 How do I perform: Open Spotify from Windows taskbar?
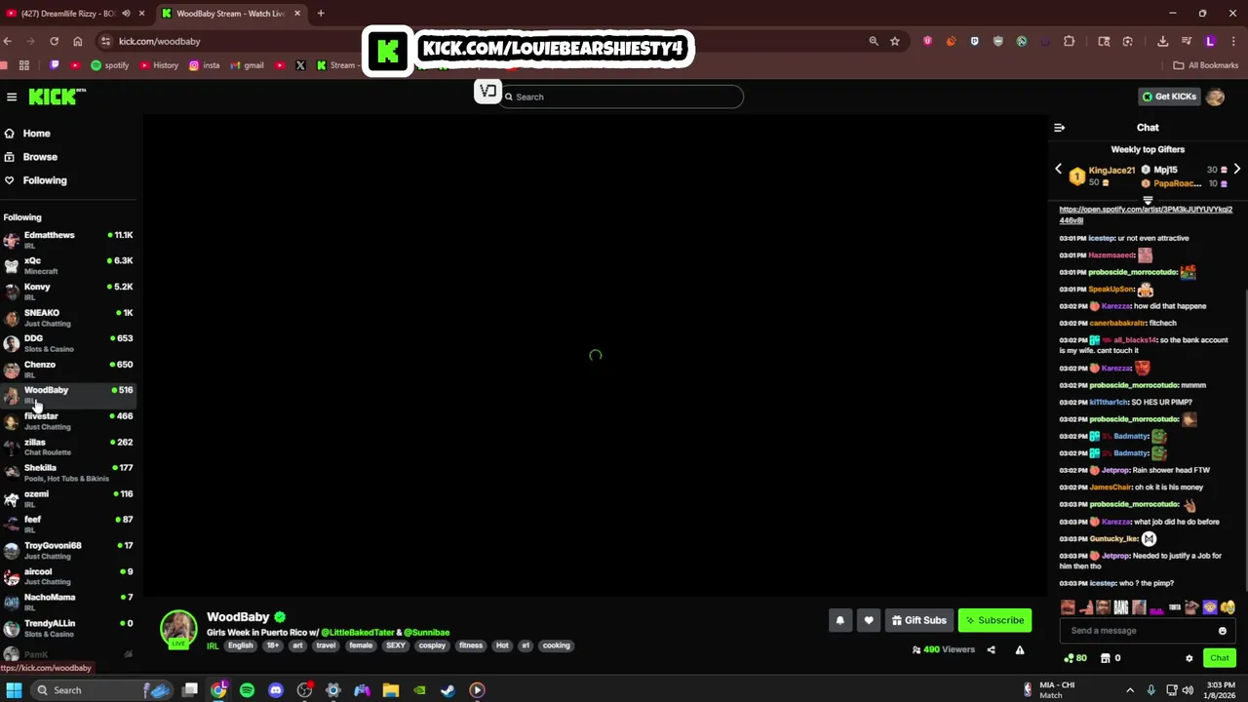pos(248,690)
